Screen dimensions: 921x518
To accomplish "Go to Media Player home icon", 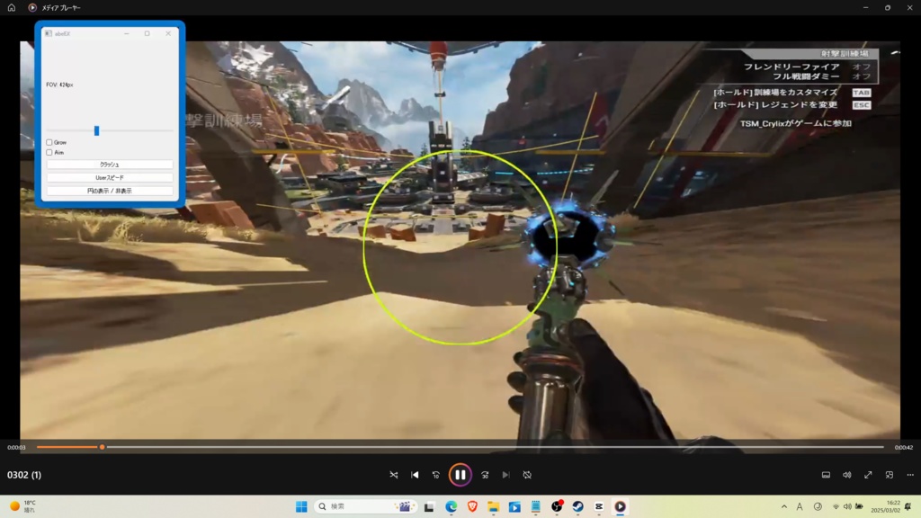I will coord(11,7).
